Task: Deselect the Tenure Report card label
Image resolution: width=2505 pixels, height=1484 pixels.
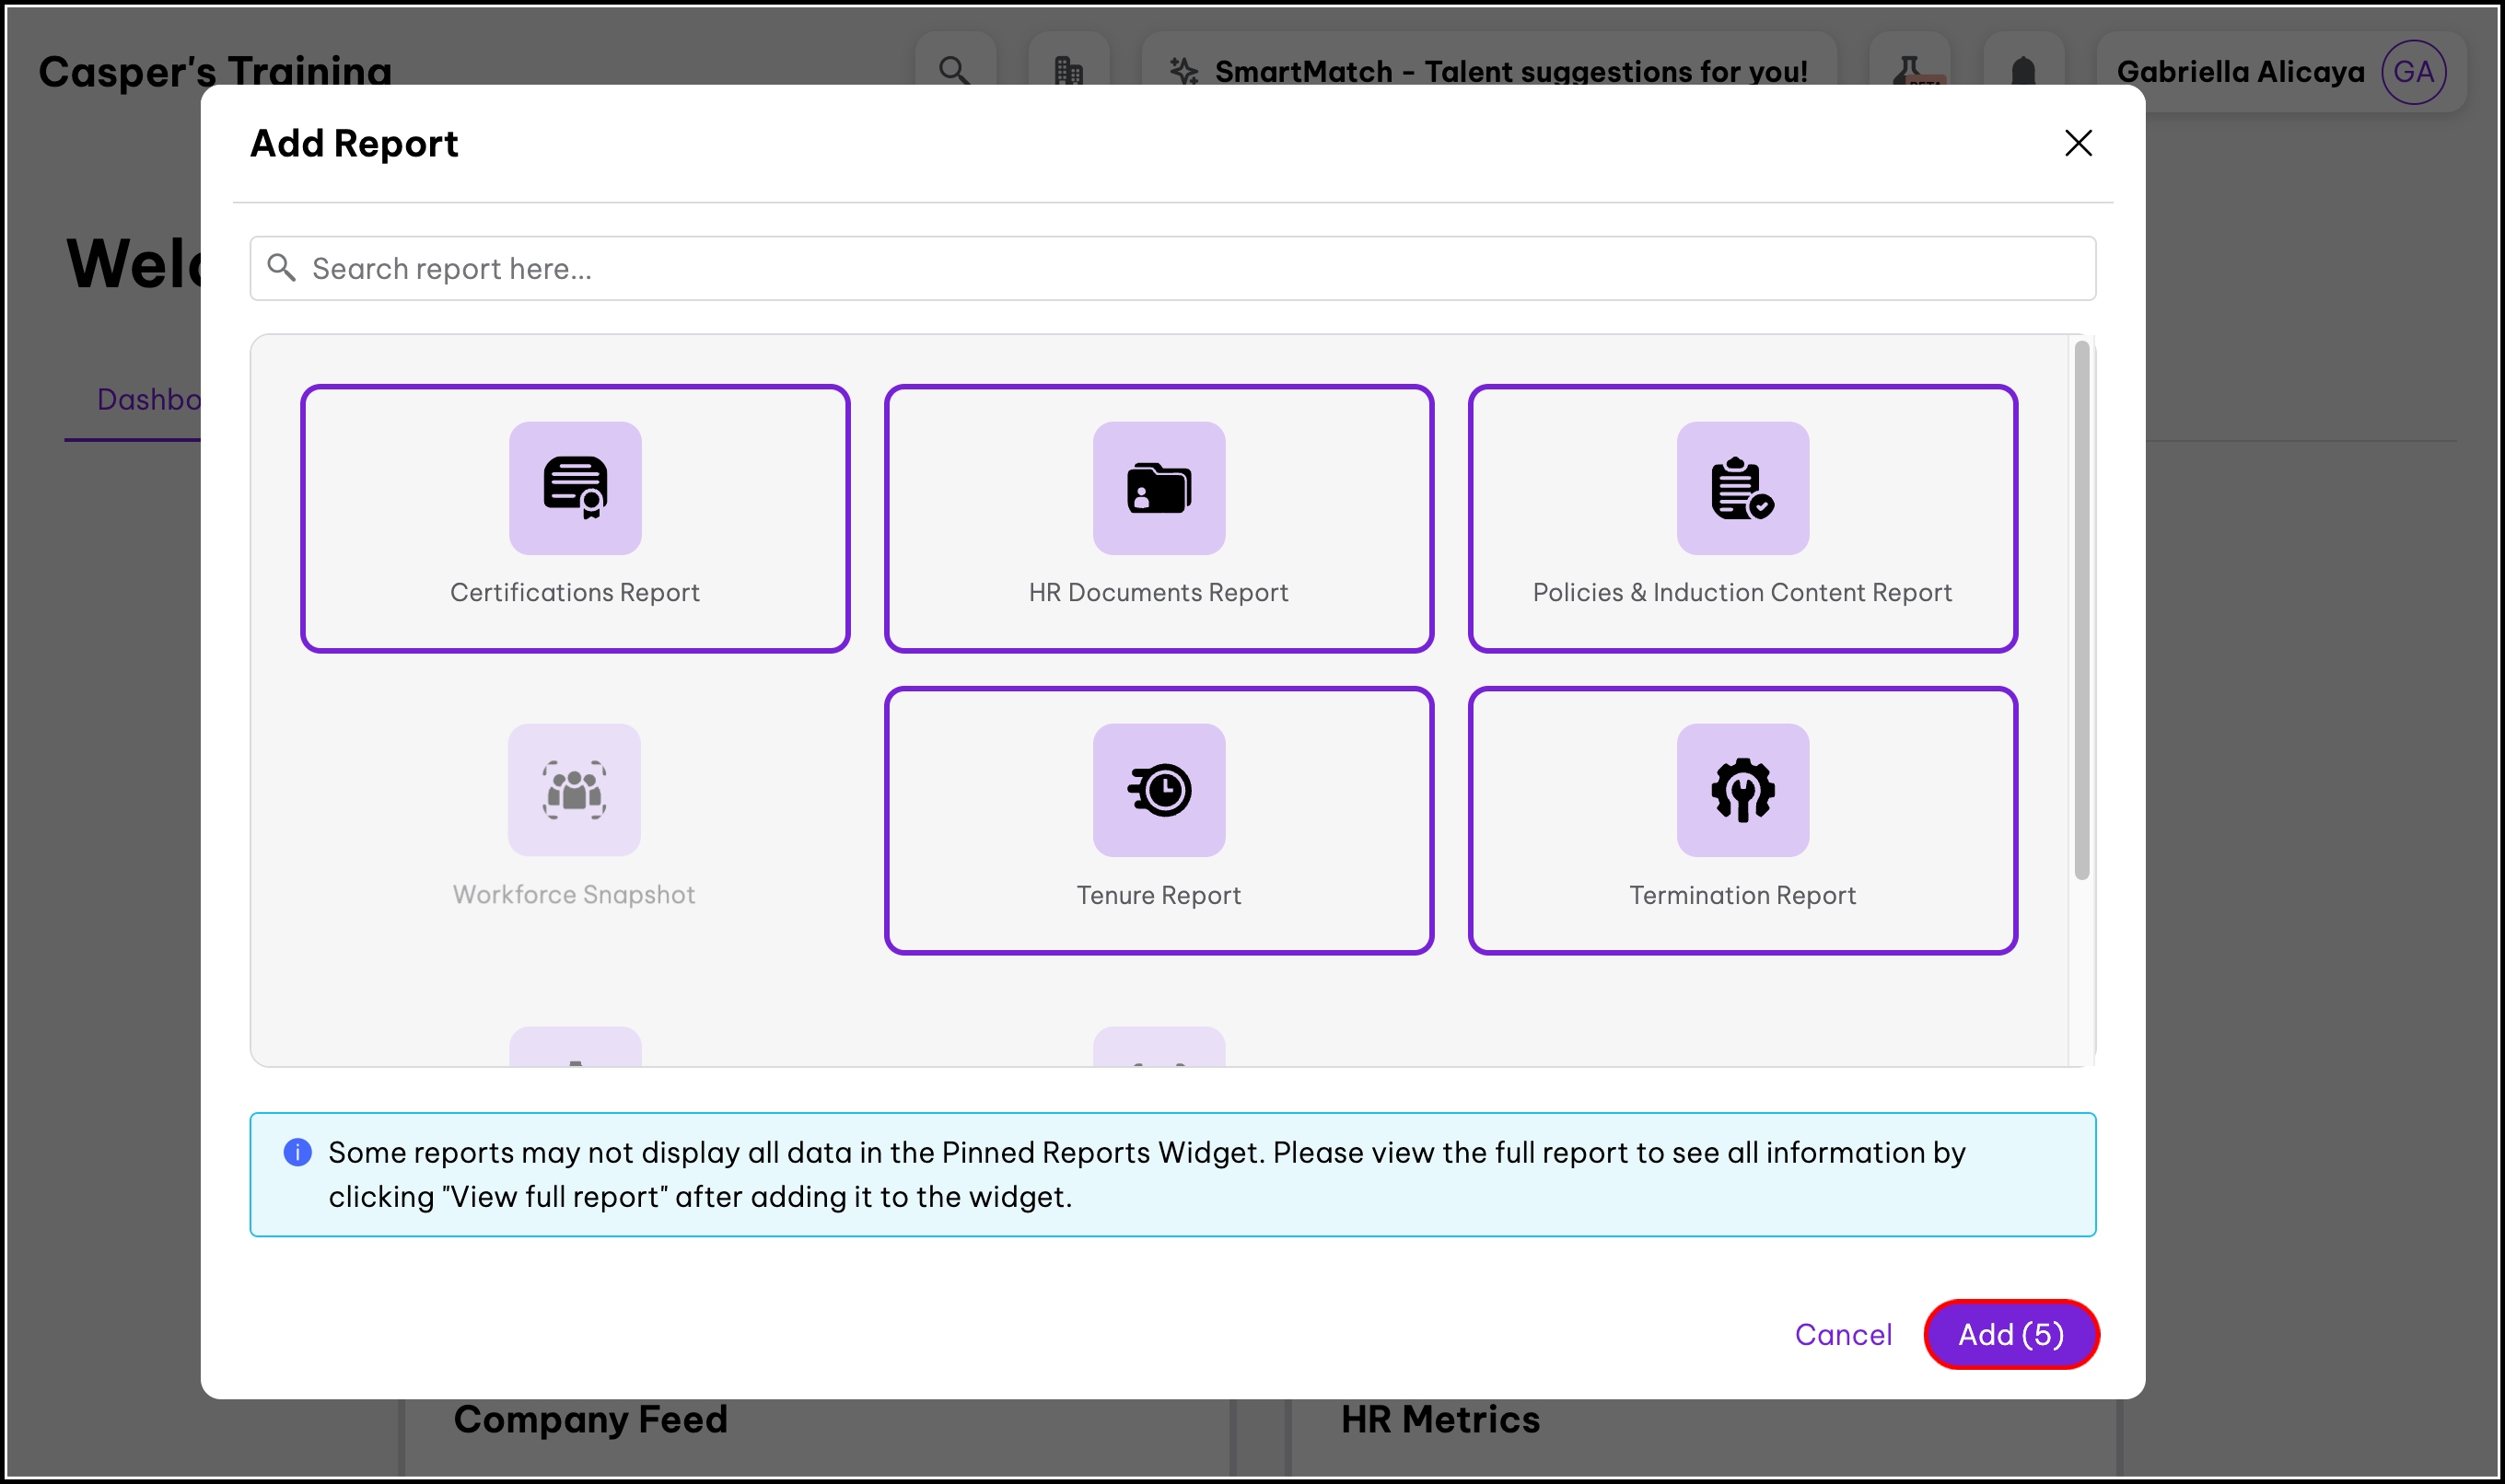Action: coord(1159,895)
